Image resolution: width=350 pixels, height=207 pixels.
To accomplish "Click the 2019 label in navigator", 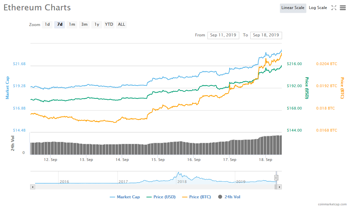I will (241, 182).
